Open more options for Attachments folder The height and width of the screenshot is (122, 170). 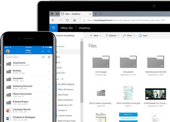click(x=49, y=64)
